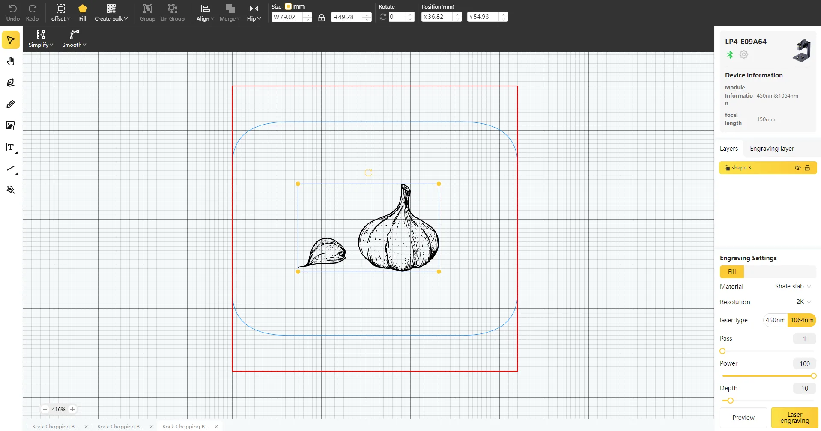Select the text tool
The image size is (821, 431).
(11, 147)
